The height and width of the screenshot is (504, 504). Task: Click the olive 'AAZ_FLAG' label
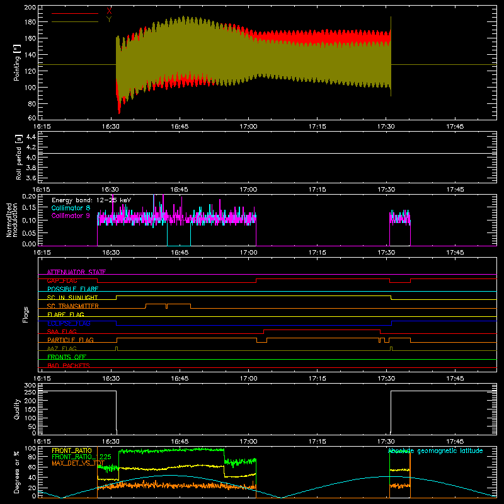coord(62,348)
